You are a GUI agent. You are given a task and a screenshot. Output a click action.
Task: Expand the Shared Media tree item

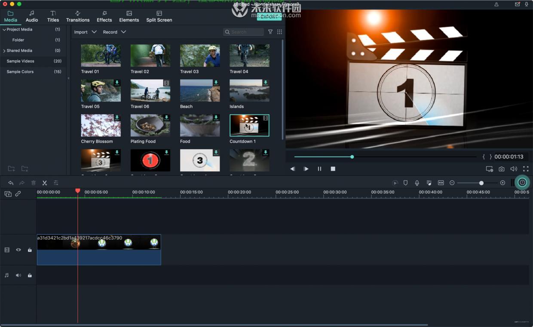(4, 51)
